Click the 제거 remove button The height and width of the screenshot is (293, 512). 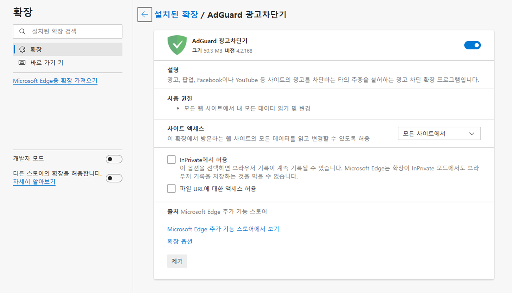tap(177, 261)
